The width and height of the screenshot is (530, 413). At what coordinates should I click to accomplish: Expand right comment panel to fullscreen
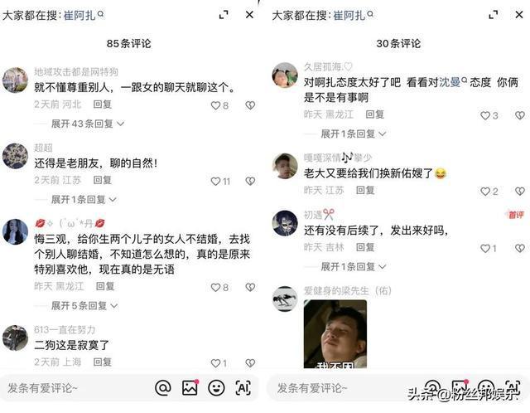pyautogui.click(x=494, y=15)
